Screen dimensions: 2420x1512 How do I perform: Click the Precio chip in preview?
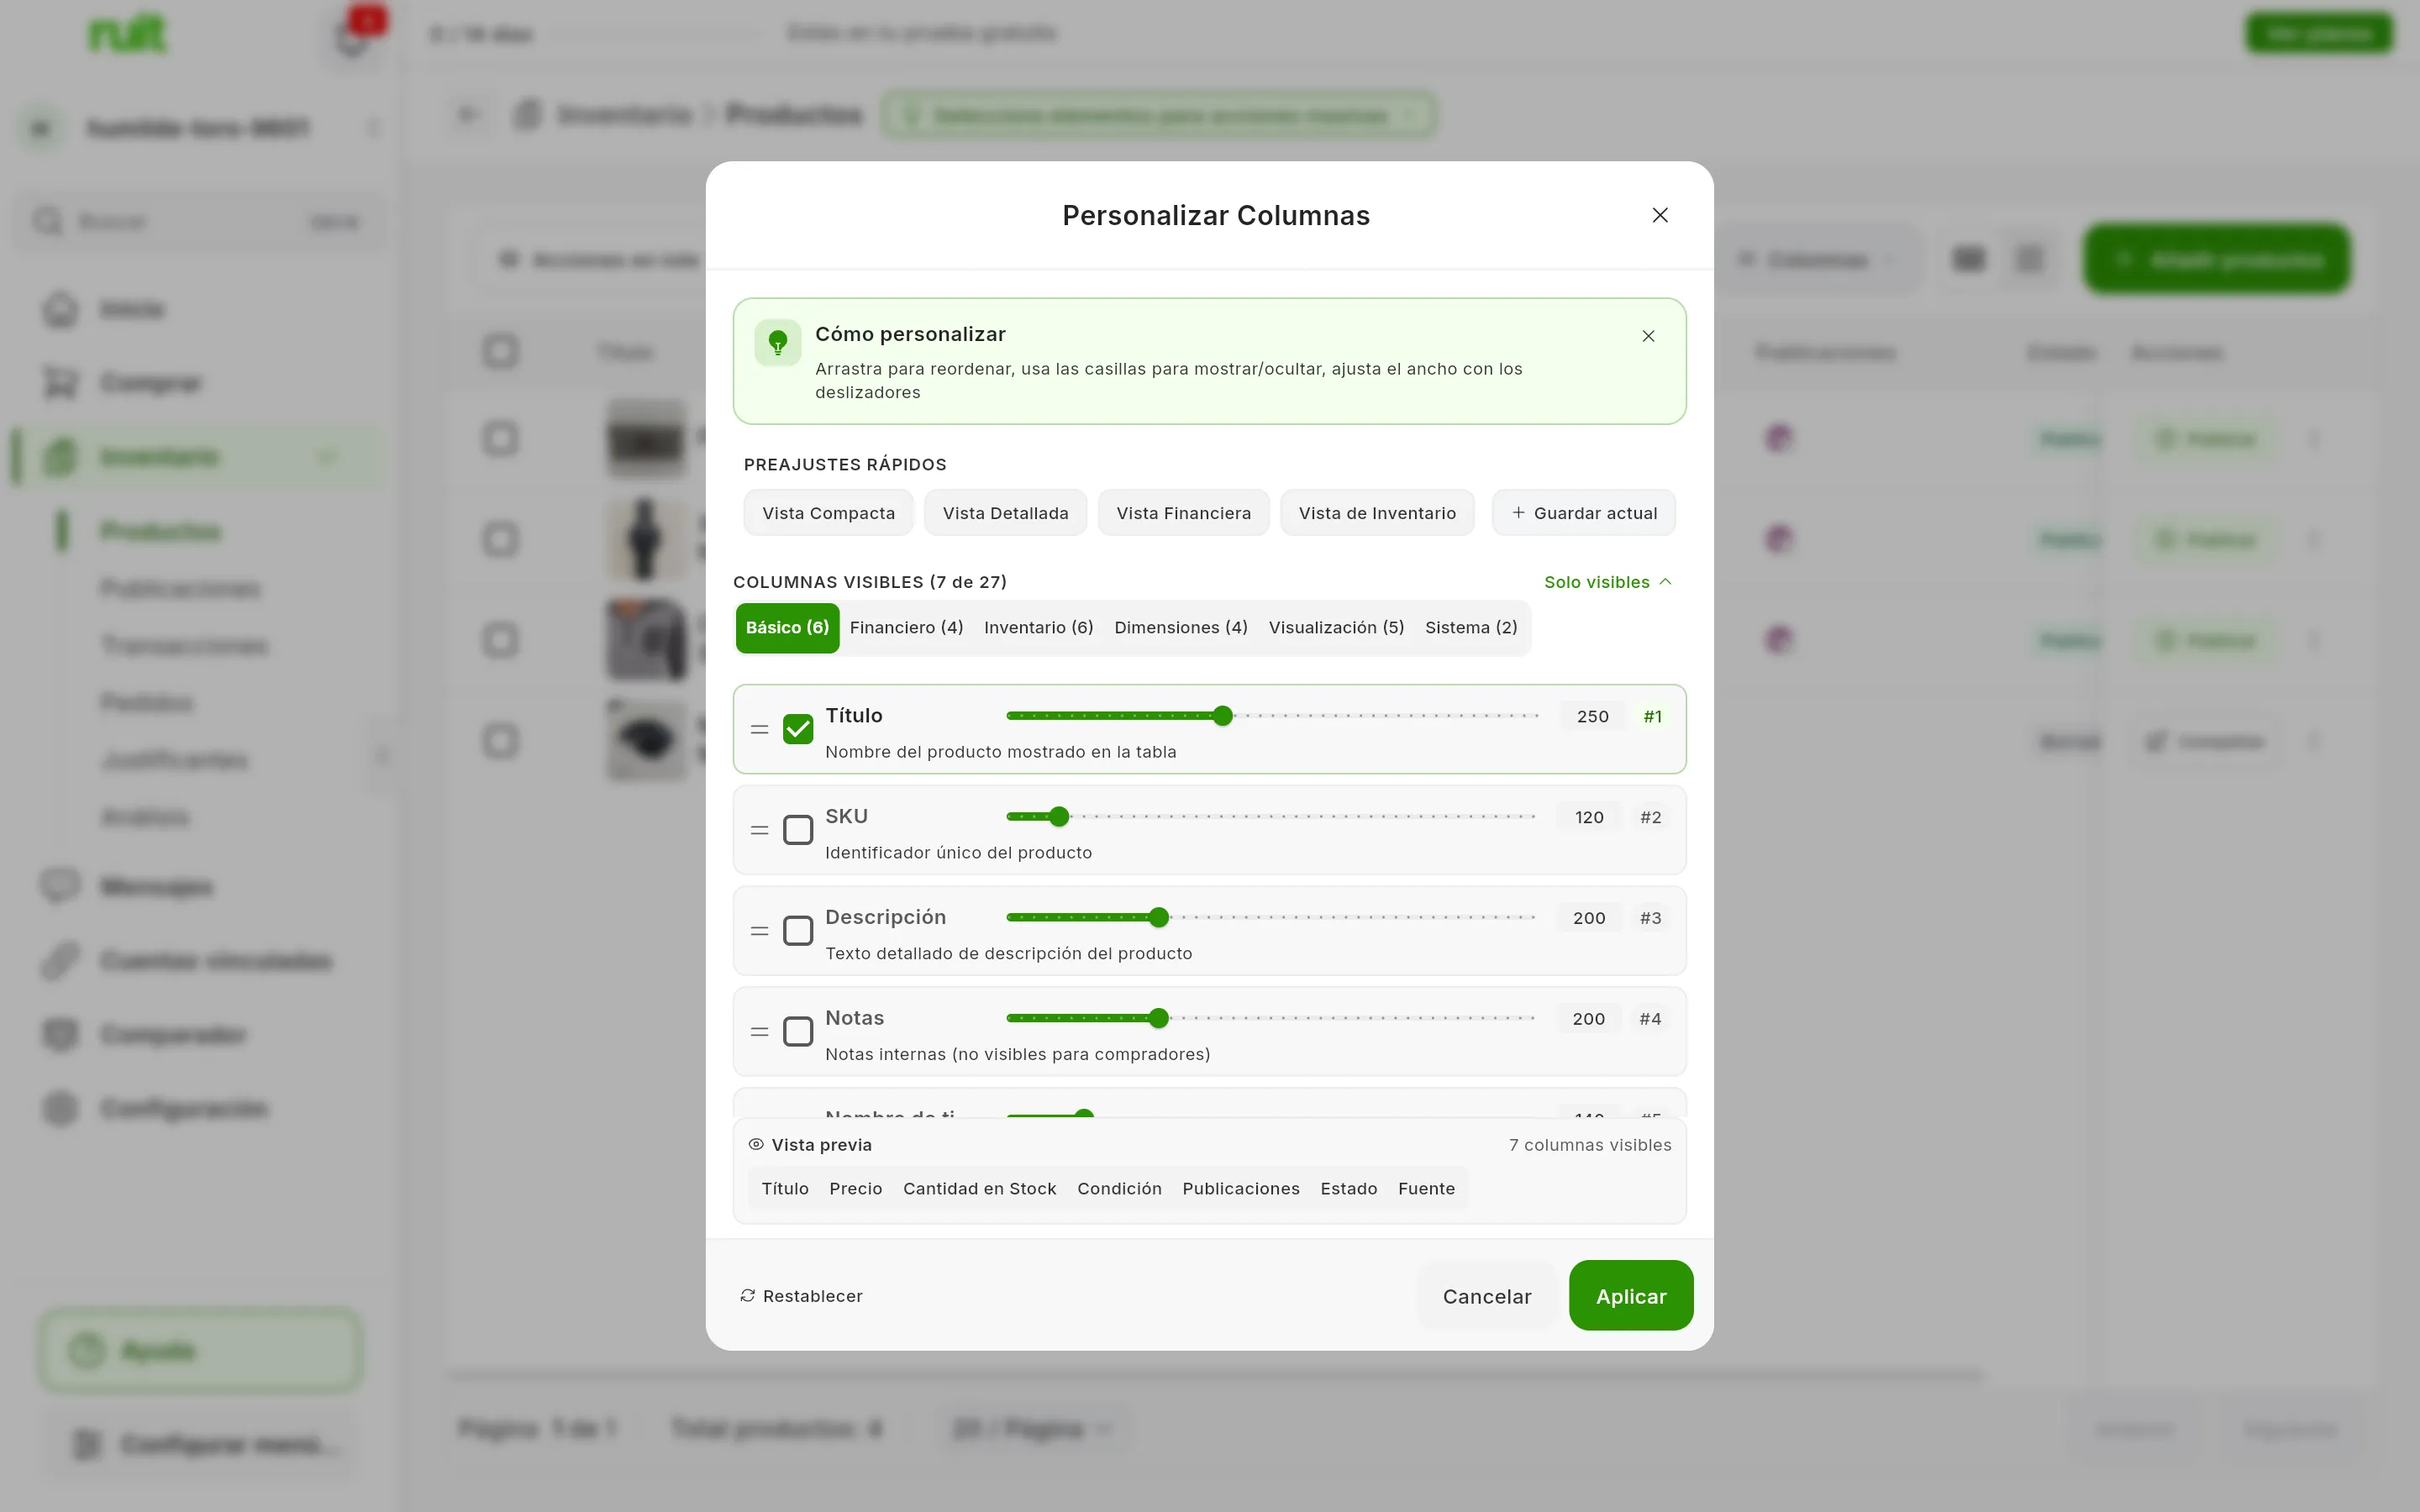click(855, 1188)
